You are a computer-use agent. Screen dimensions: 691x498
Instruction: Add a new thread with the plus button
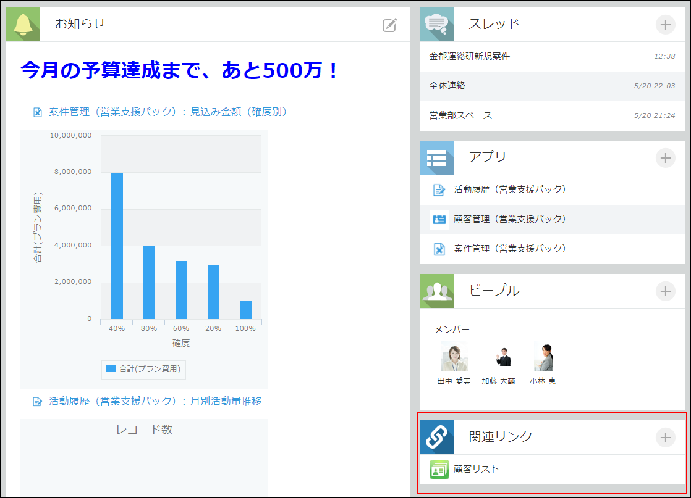point(666,25)
